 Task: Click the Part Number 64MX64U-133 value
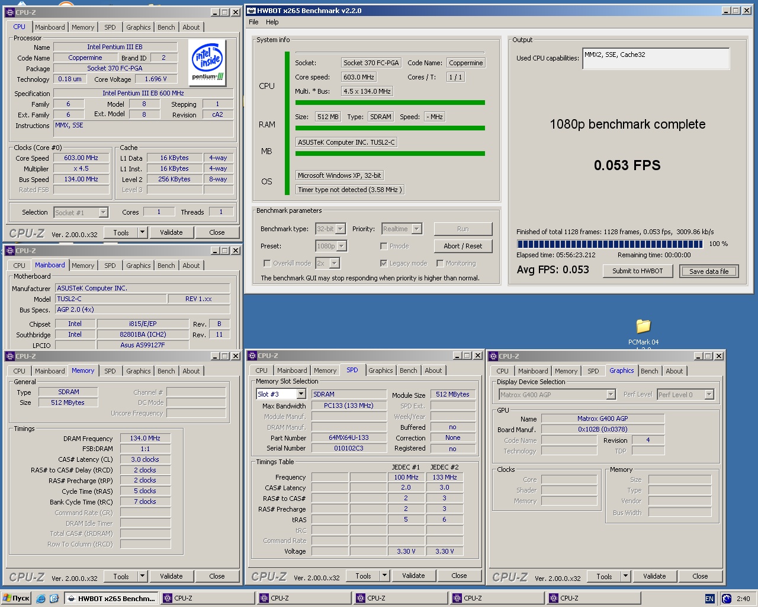tap(349, 437)
